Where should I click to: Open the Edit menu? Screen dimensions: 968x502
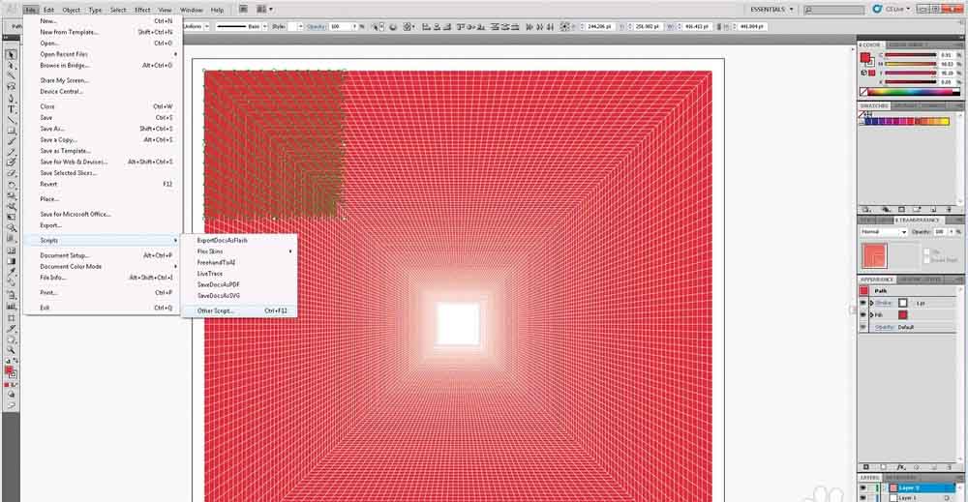point(48,10)
